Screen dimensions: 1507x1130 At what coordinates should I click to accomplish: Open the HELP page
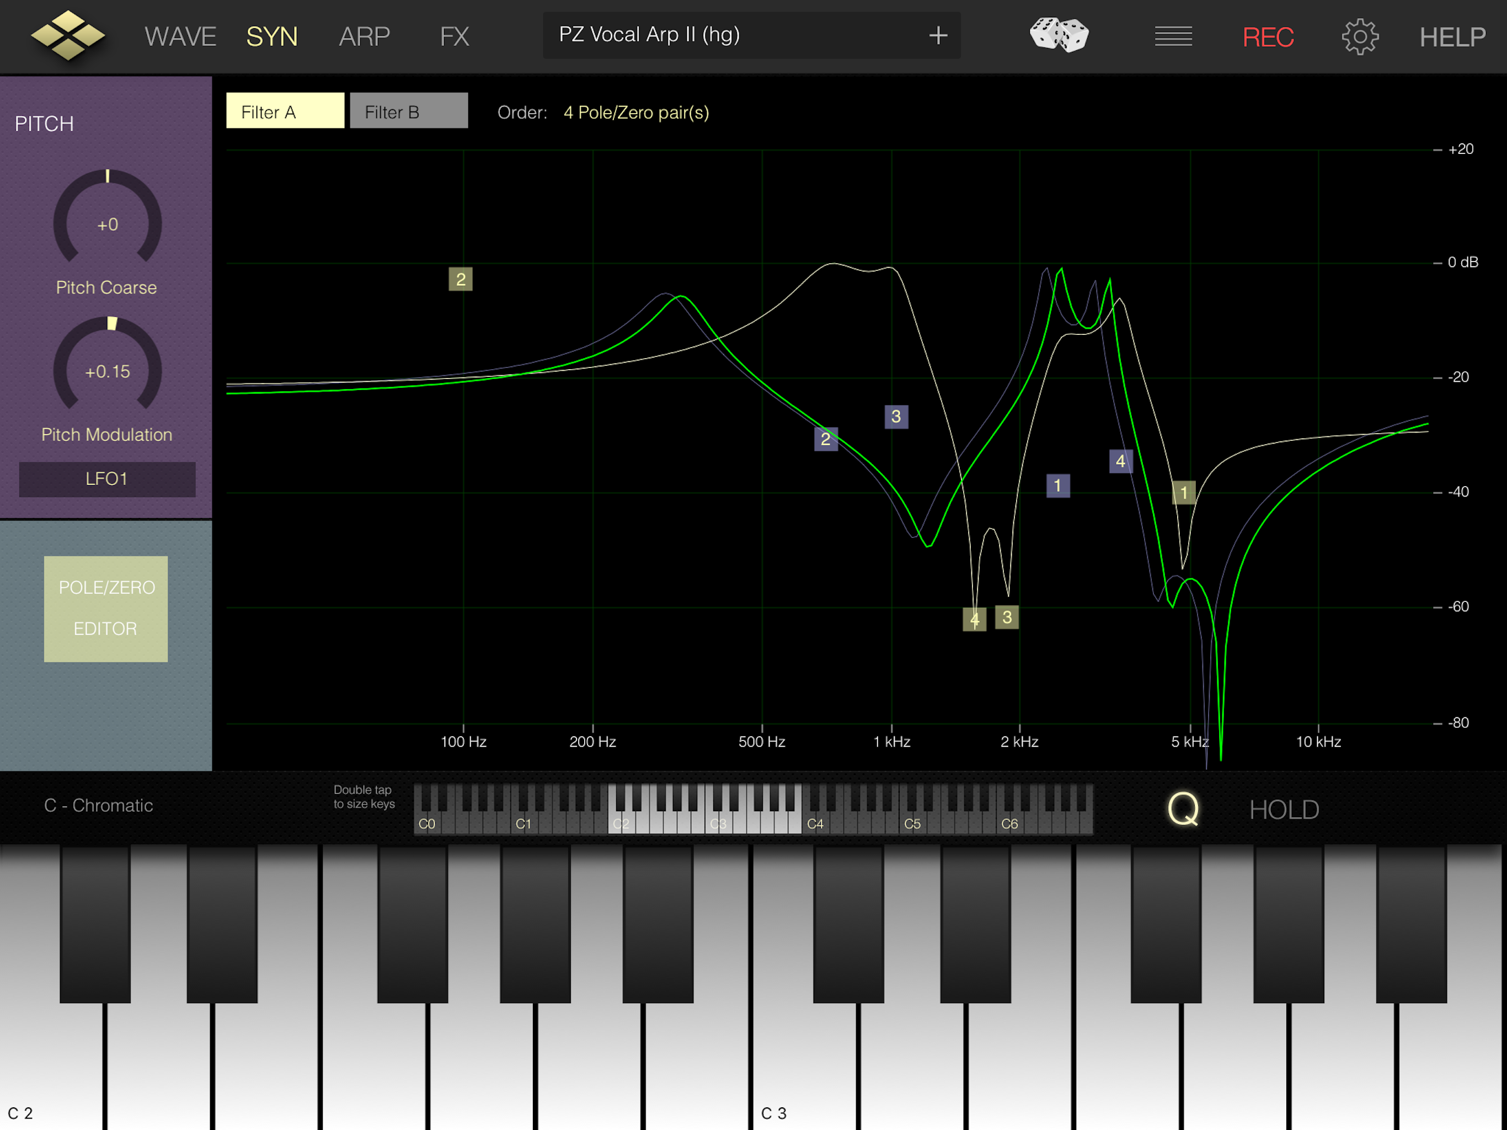pos(1452,37)
